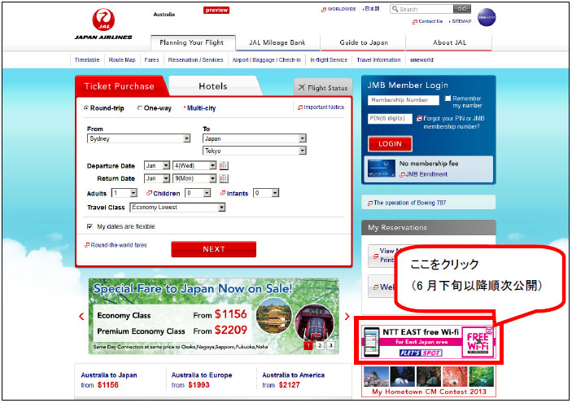
Task: Open the Multi-city link
Action: click(201, 108)
